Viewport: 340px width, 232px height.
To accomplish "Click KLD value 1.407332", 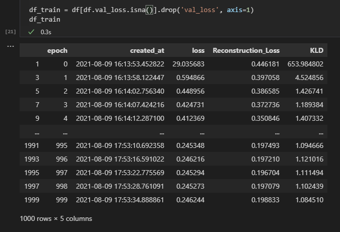I will [309, 118].
